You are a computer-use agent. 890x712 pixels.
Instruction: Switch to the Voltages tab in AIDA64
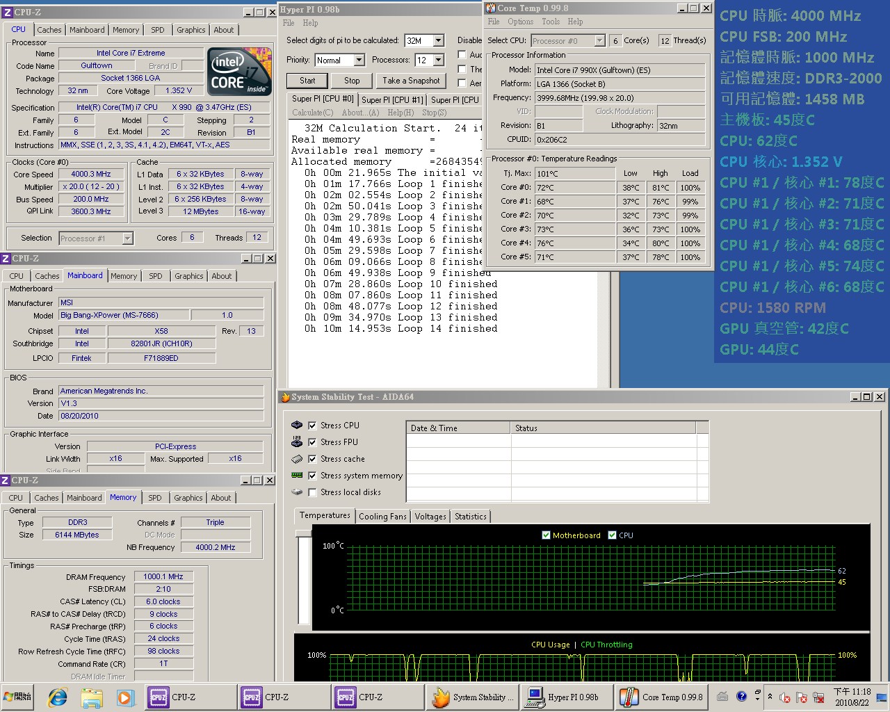[430, 517]
